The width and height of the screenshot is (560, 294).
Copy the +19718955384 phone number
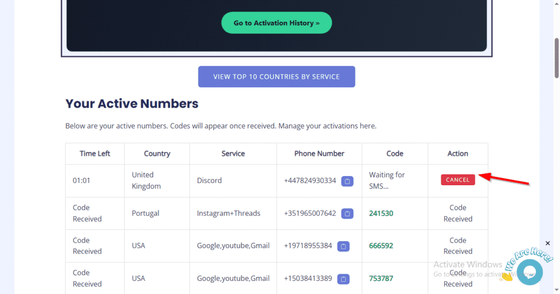tap(343, 246)
